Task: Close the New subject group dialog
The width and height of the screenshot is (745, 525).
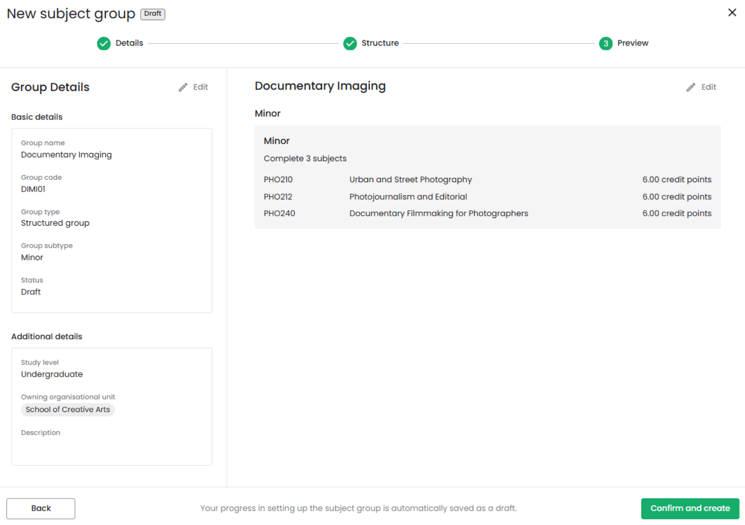Action: tap(732, 13)
